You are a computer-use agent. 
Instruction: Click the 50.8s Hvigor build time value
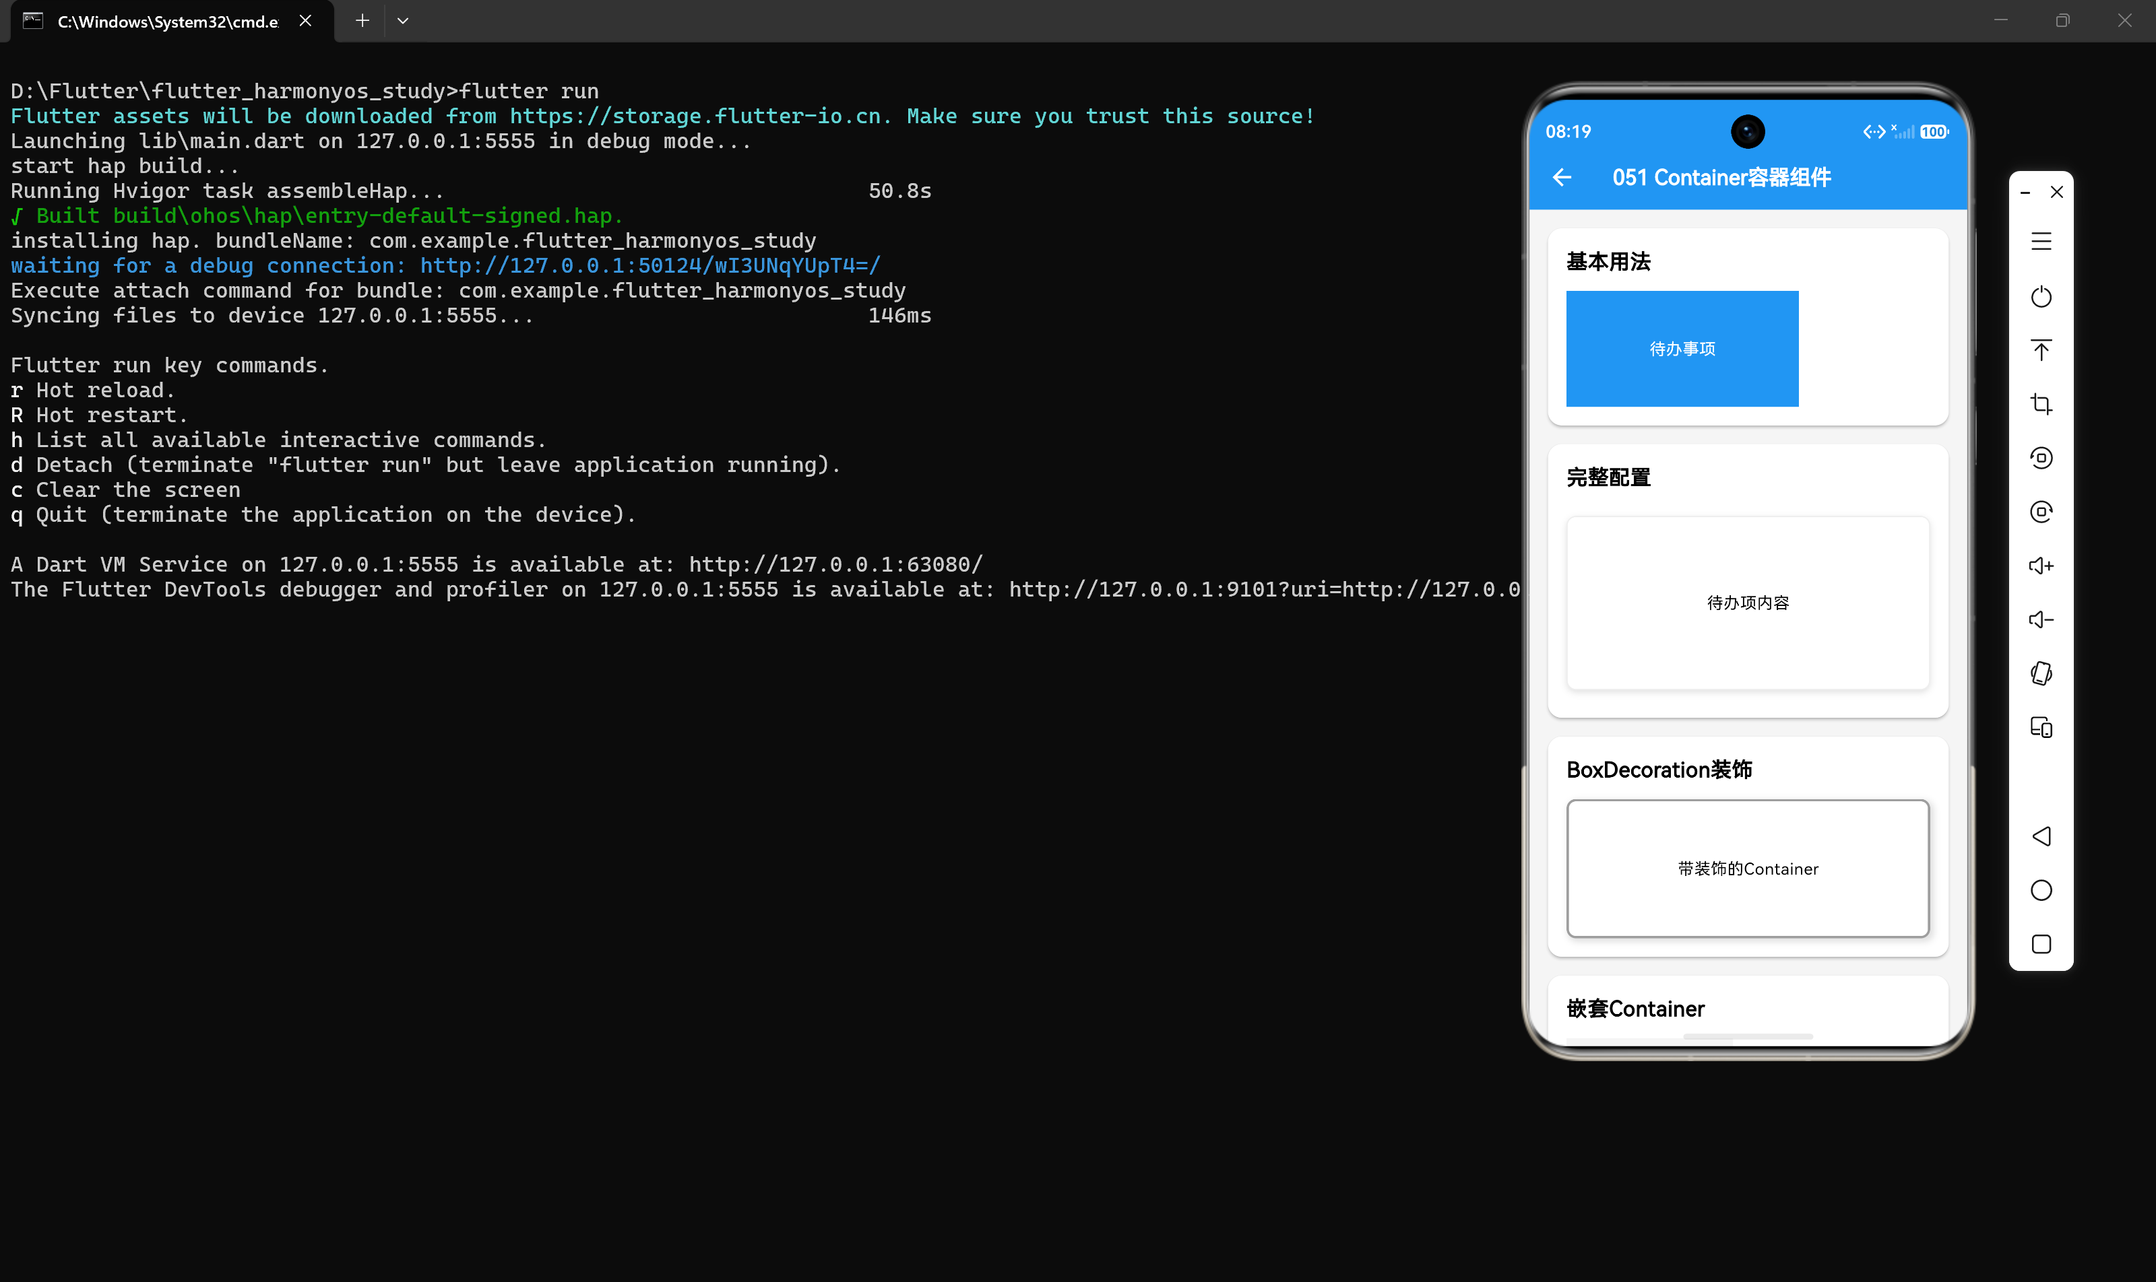coord(900,191)
